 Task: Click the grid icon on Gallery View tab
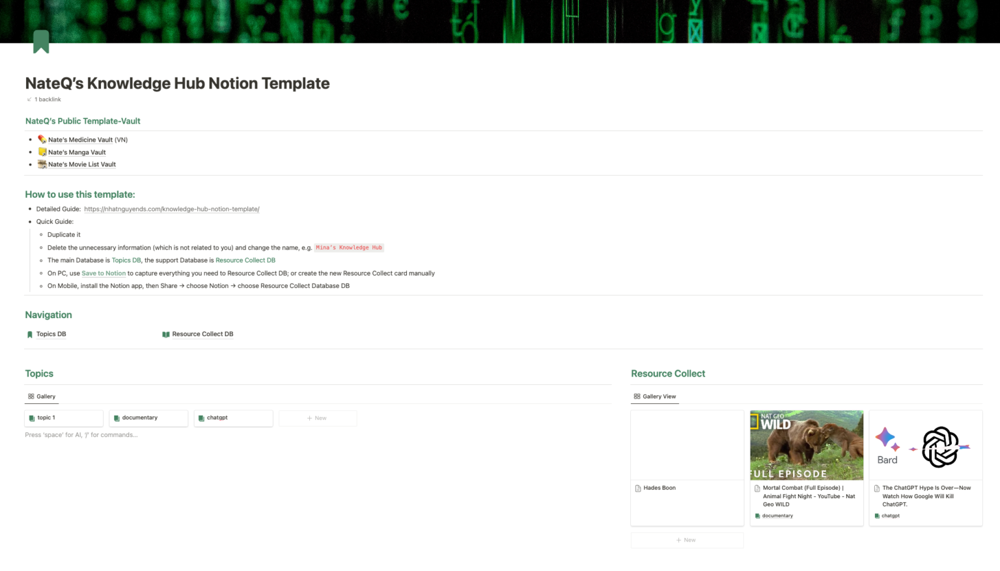click(x=637, y=396)
